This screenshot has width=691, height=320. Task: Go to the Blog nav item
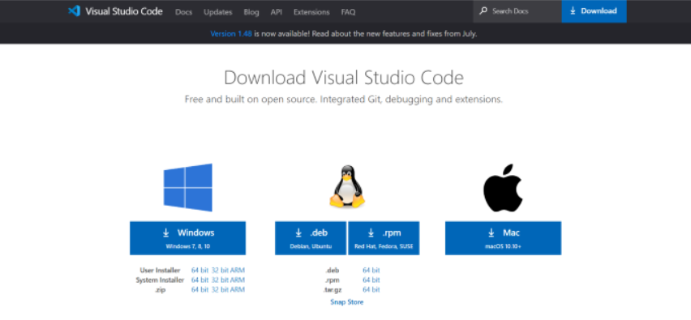click(251, 12)
